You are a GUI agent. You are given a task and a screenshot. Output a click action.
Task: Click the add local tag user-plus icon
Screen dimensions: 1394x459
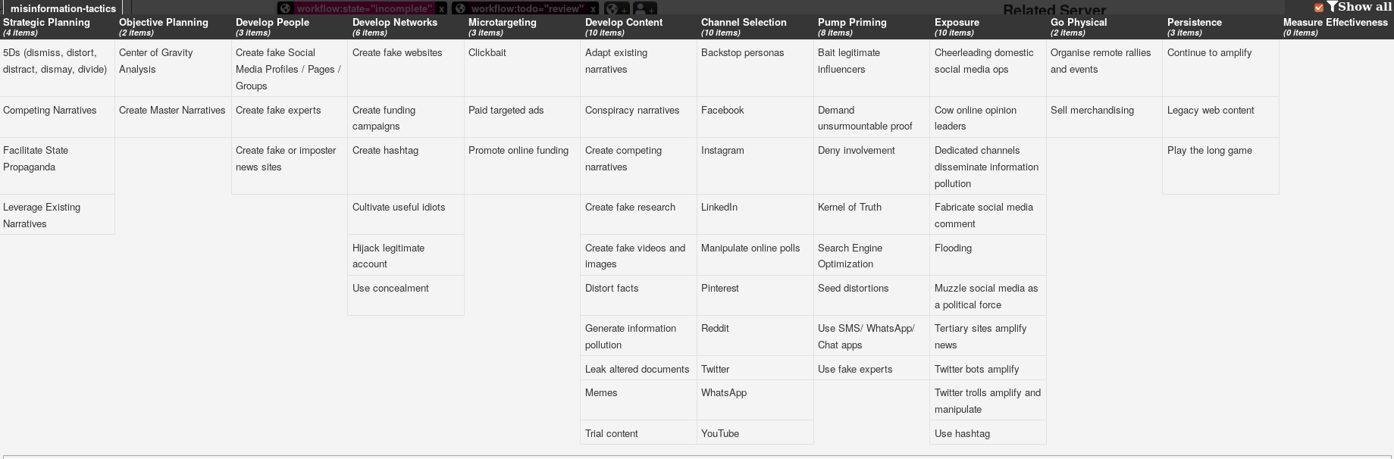[x=644, y=9]
